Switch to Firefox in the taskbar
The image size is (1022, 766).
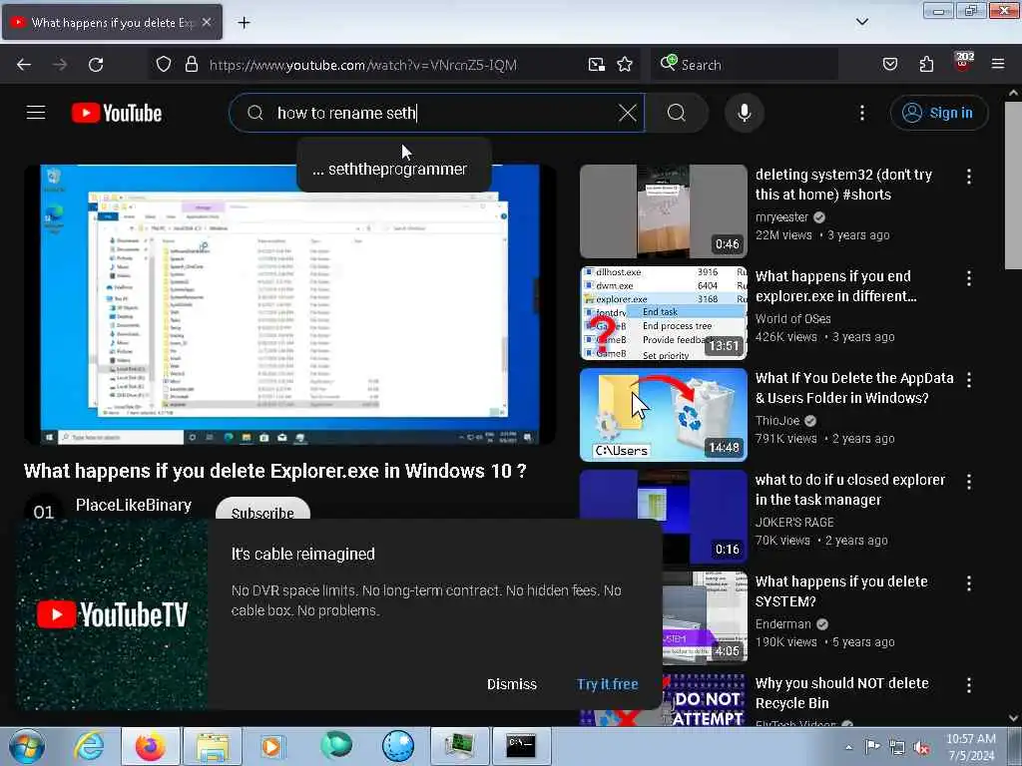[150, 746]
